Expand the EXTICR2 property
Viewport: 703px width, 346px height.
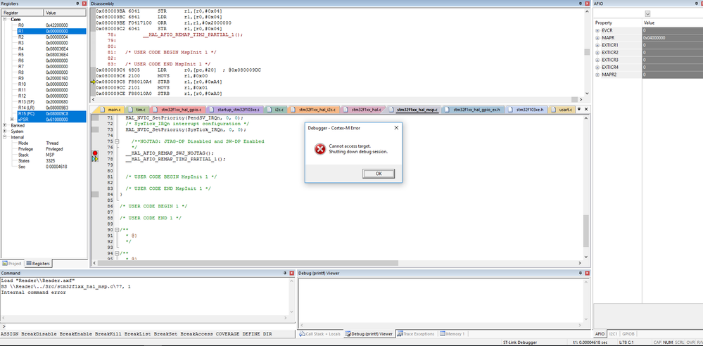coord(597,53)
